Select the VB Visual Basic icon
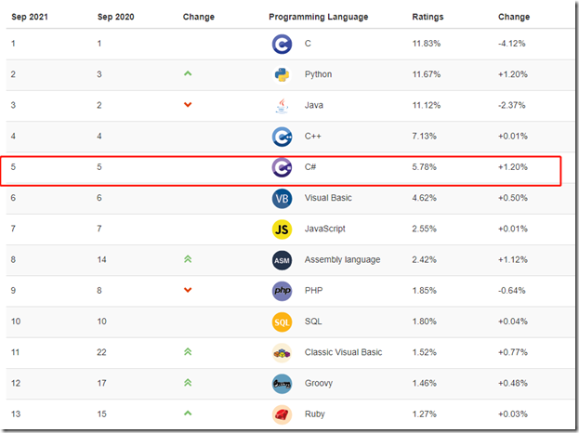This screenshot has height=433, width=579. pos(282,199)
